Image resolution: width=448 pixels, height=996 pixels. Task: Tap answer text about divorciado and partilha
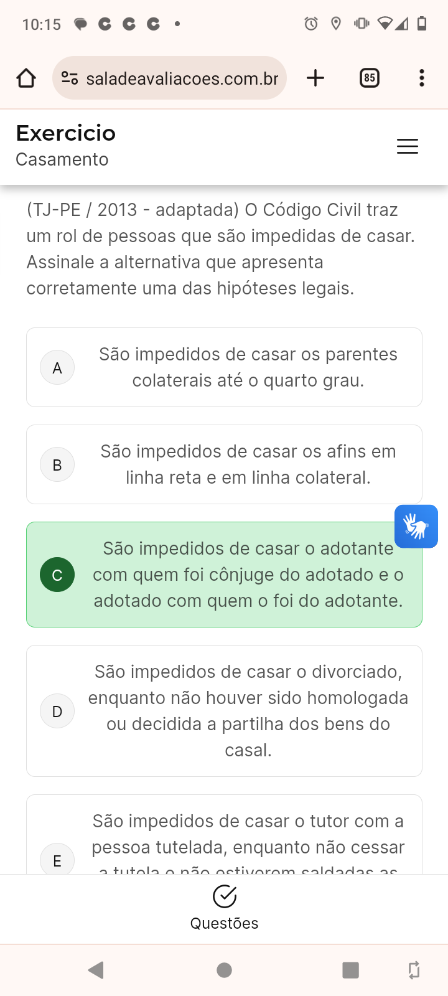point(248,711)
